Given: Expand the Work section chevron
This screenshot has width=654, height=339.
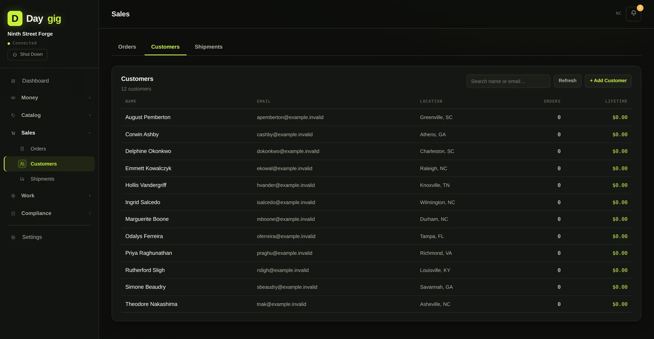Looking at the screenshot, I should click(x=90, y=196).
